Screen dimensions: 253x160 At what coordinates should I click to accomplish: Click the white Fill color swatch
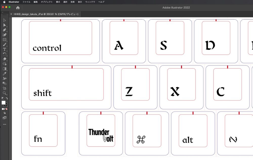(x=3, y=103)
